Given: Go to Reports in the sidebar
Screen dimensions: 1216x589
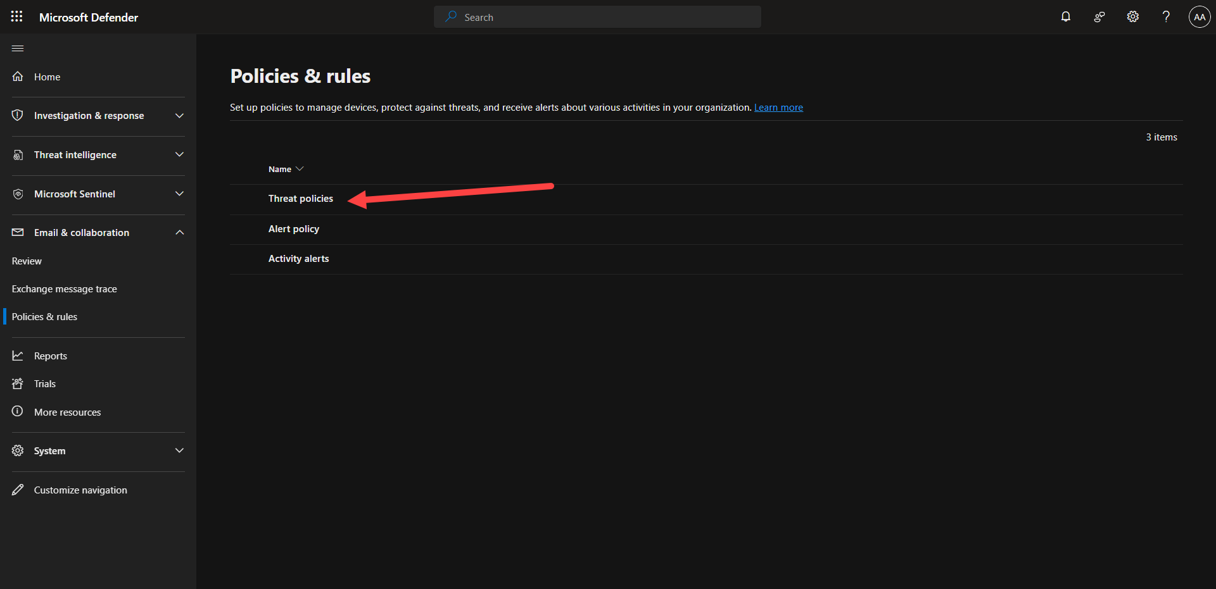Looking at the screenshot, I should coord(50,356).
